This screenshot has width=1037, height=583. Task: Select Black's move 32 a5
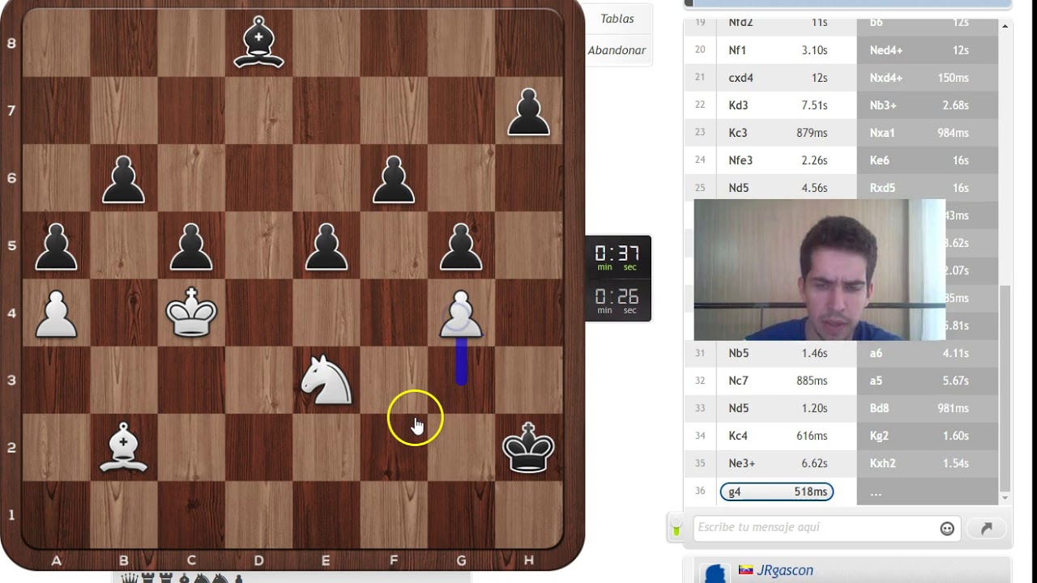[926, 381]
